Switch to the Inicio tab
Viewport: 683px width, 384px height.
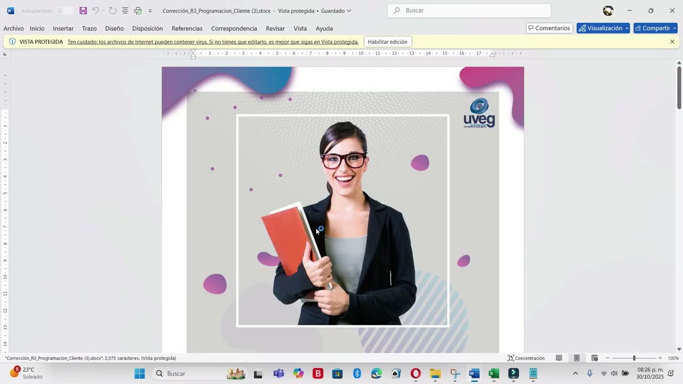point(37,28)
